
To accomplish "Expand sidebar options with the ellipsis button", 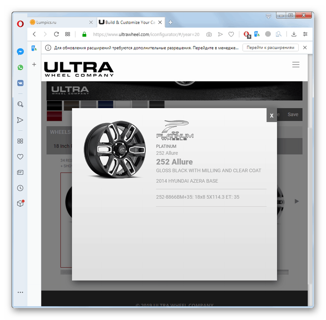I will point(20,292).
